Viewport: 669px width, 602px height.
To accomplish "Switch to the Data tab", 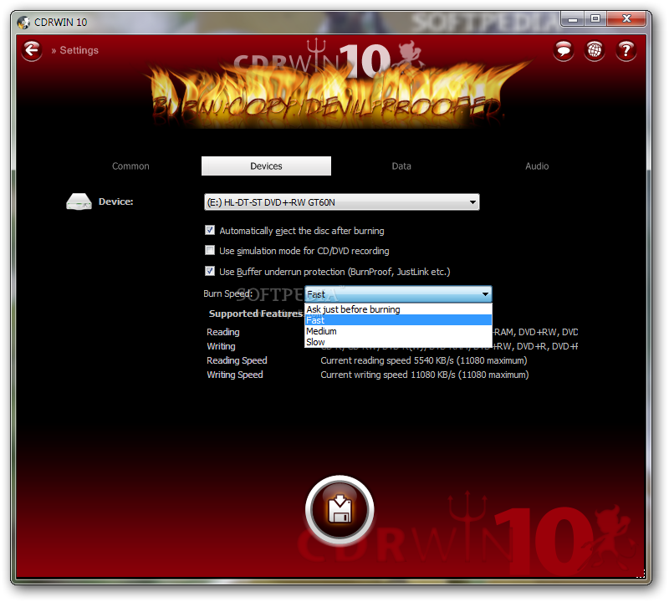I will click(x=401, y=166).
